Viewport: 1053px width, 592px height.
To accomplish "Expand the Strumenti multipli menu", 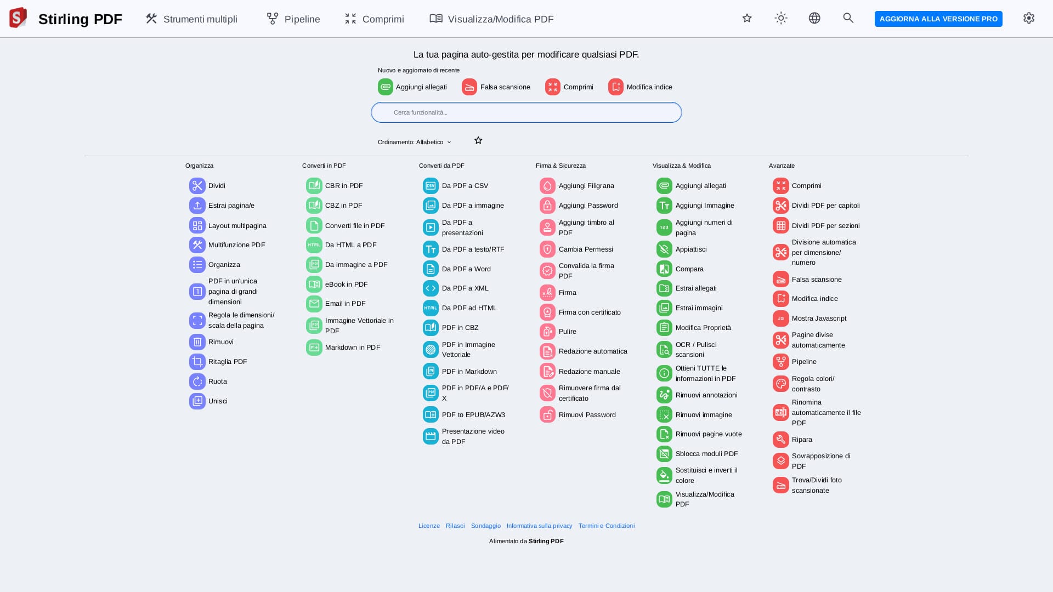I will (x=191, y=19).
